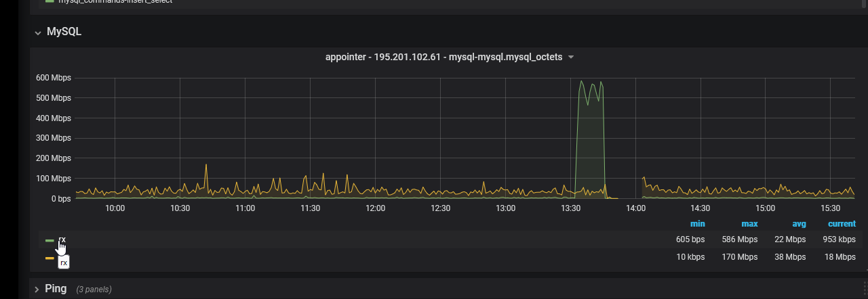This screenshot has width=868, height=299.
Task: Select the 38 Mbps avg value
Action: coord(789,257)
